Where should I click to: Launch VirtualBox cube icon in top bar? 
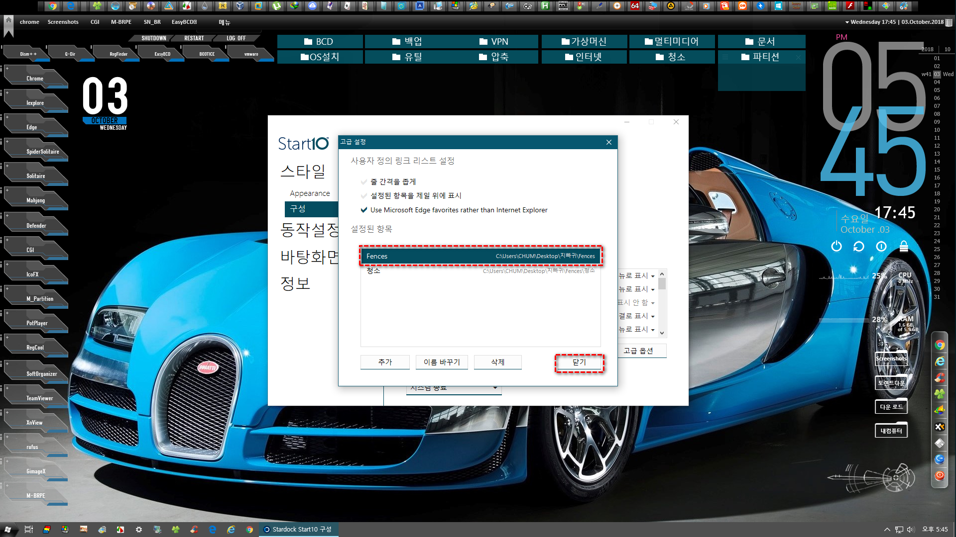(240, 6)
